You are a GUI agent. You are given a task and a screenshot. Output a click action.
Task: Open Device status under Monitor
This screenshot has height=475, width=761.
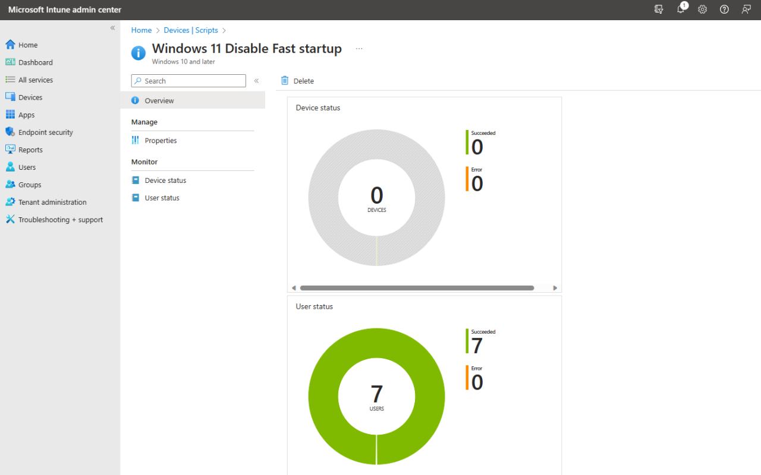pos(165,180)
